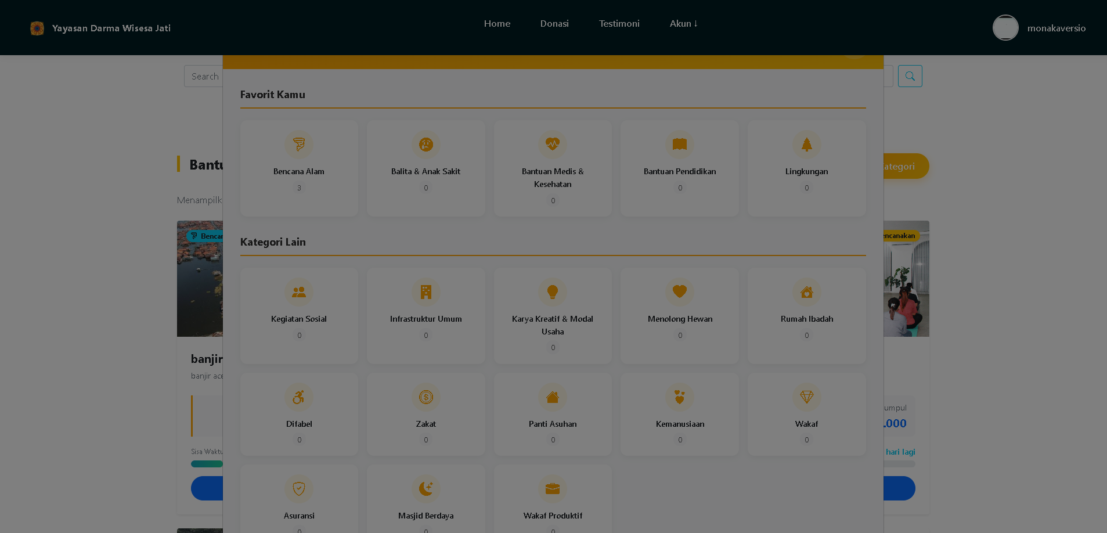
Task: Click the Yayasan Darma Wisesa Jati logo link
Action: [x=37, y=28]
